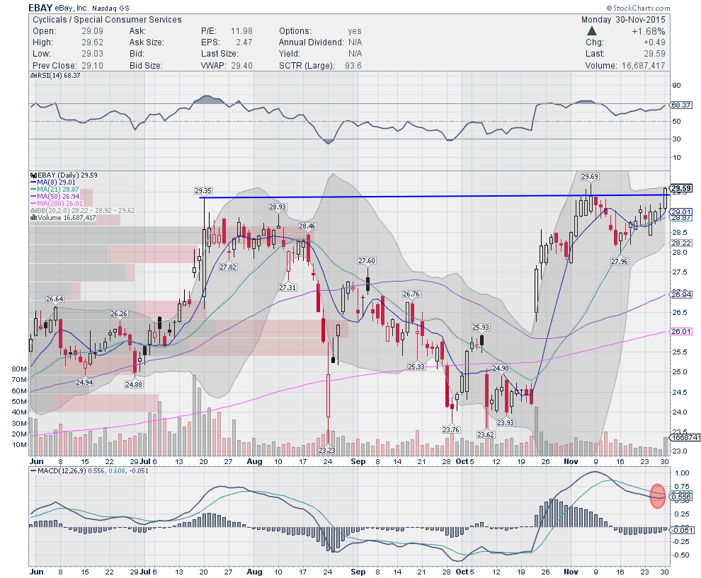
Task: Click the 28.46 price annotation
Action: coord(307,226)
